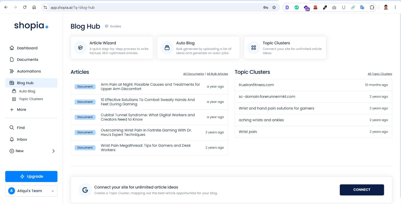The width and height of the screenshot is (401, 204).
Task: Click the color picker eyedropper extension
Action: [325, 7]
